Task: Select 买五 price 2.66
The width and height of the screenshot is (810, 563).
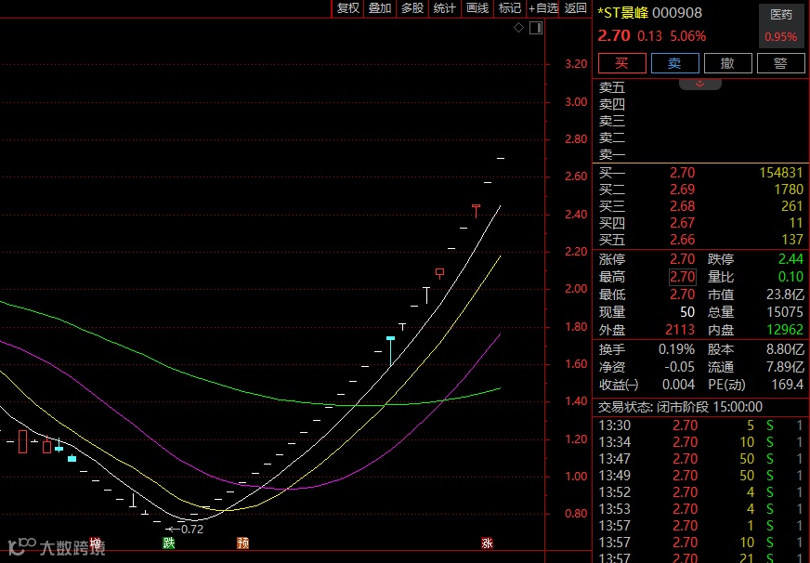Action: point(683,240)
